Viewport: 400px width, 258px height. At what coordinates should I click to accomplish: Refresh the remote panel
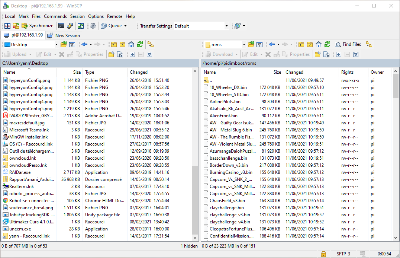click(327, 45)
